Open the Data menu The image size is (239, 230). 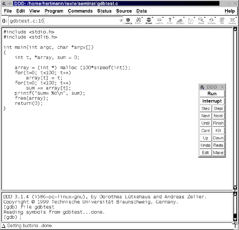pyautogui.click(x=142, y=11)
